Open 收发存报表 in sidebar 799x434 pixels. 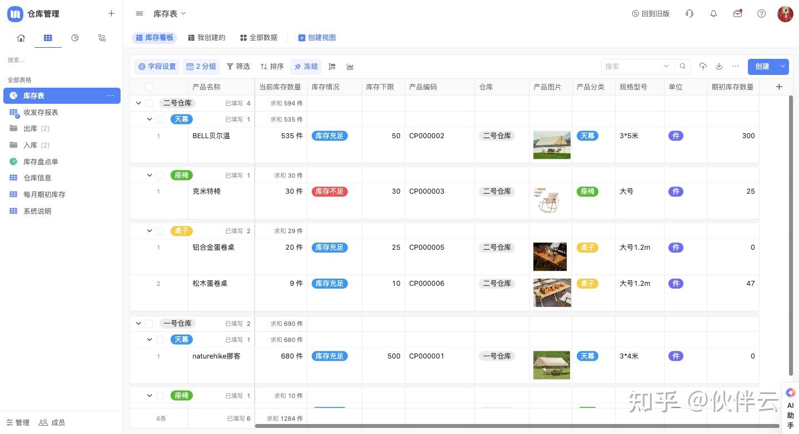coord(62,112)
